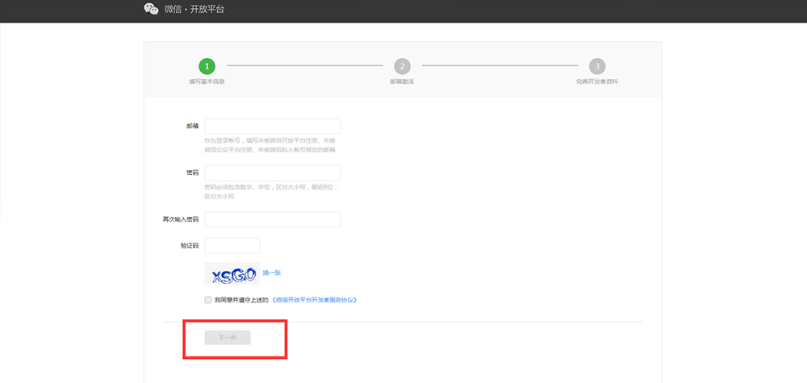807x383 pixels.
Task: Click the 邮箱 field label
Action: click(192, 127)
